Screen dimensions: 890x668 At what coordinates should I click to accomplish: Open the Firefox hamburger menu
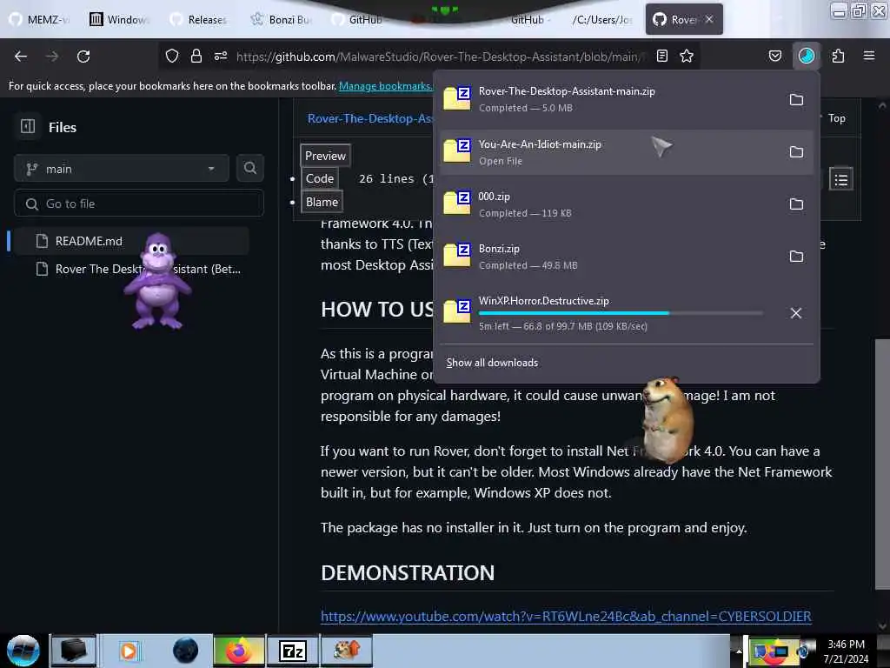(869, 56)
